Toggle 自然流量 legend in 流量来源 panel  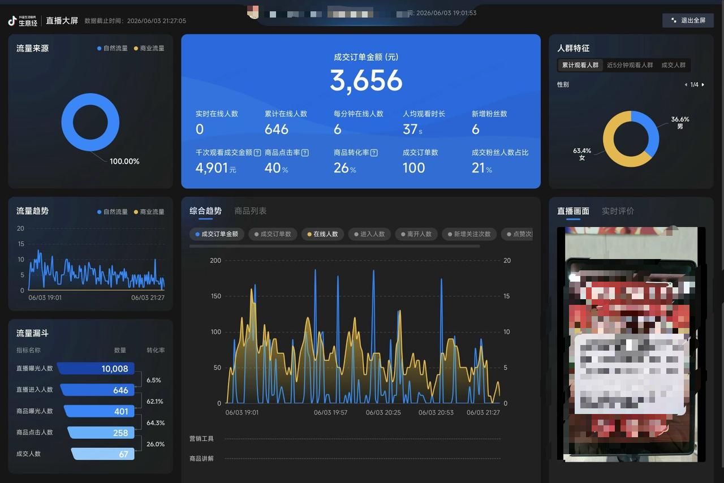click(113, 49)
